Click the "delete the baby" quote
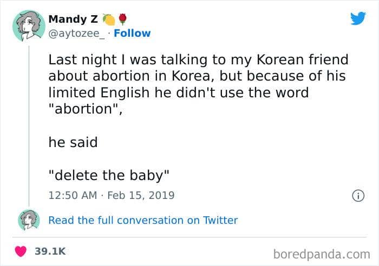Screen dimensions: 379x266 click(x=109, y=175)
